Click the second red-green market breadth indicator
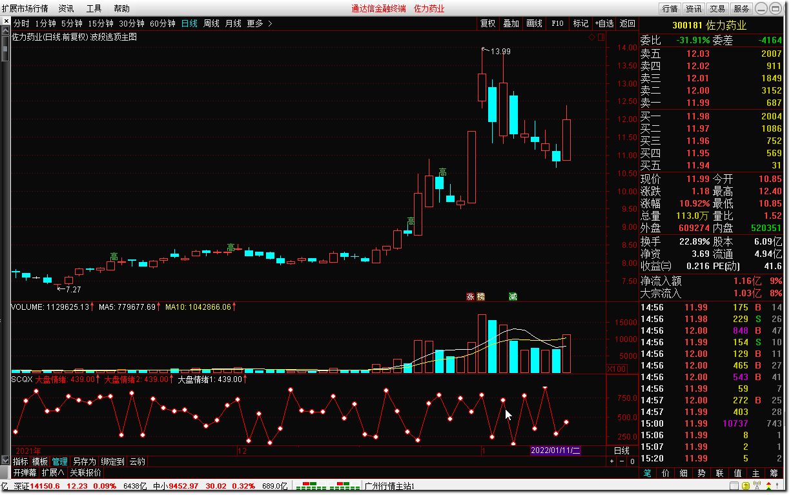791x495 pixels. [x=345, y=486]
